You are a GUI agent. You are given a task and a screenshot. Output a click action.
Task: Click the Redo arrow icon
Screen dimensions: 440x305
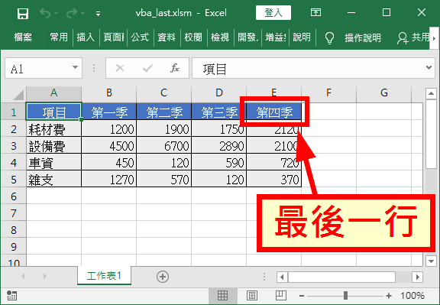tap(72, 13)
